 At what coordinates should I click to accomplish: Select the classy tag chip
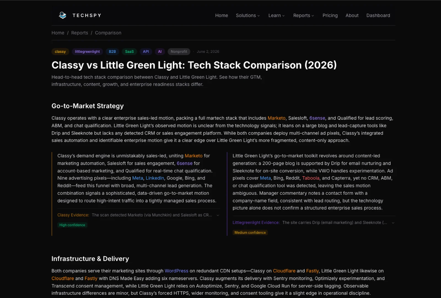60,52
